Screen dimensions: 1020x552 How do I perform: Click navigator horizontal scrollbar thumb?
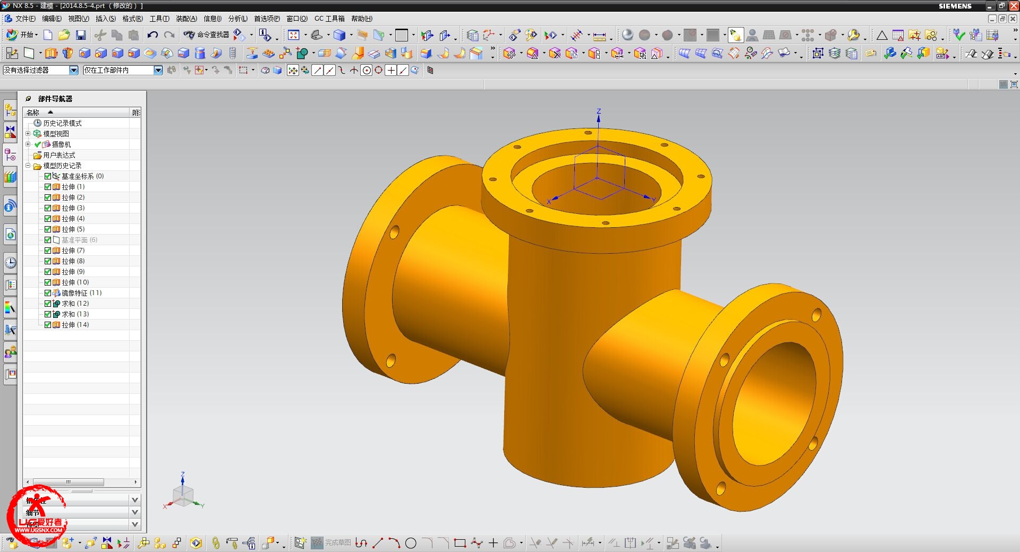click(68, 482)
